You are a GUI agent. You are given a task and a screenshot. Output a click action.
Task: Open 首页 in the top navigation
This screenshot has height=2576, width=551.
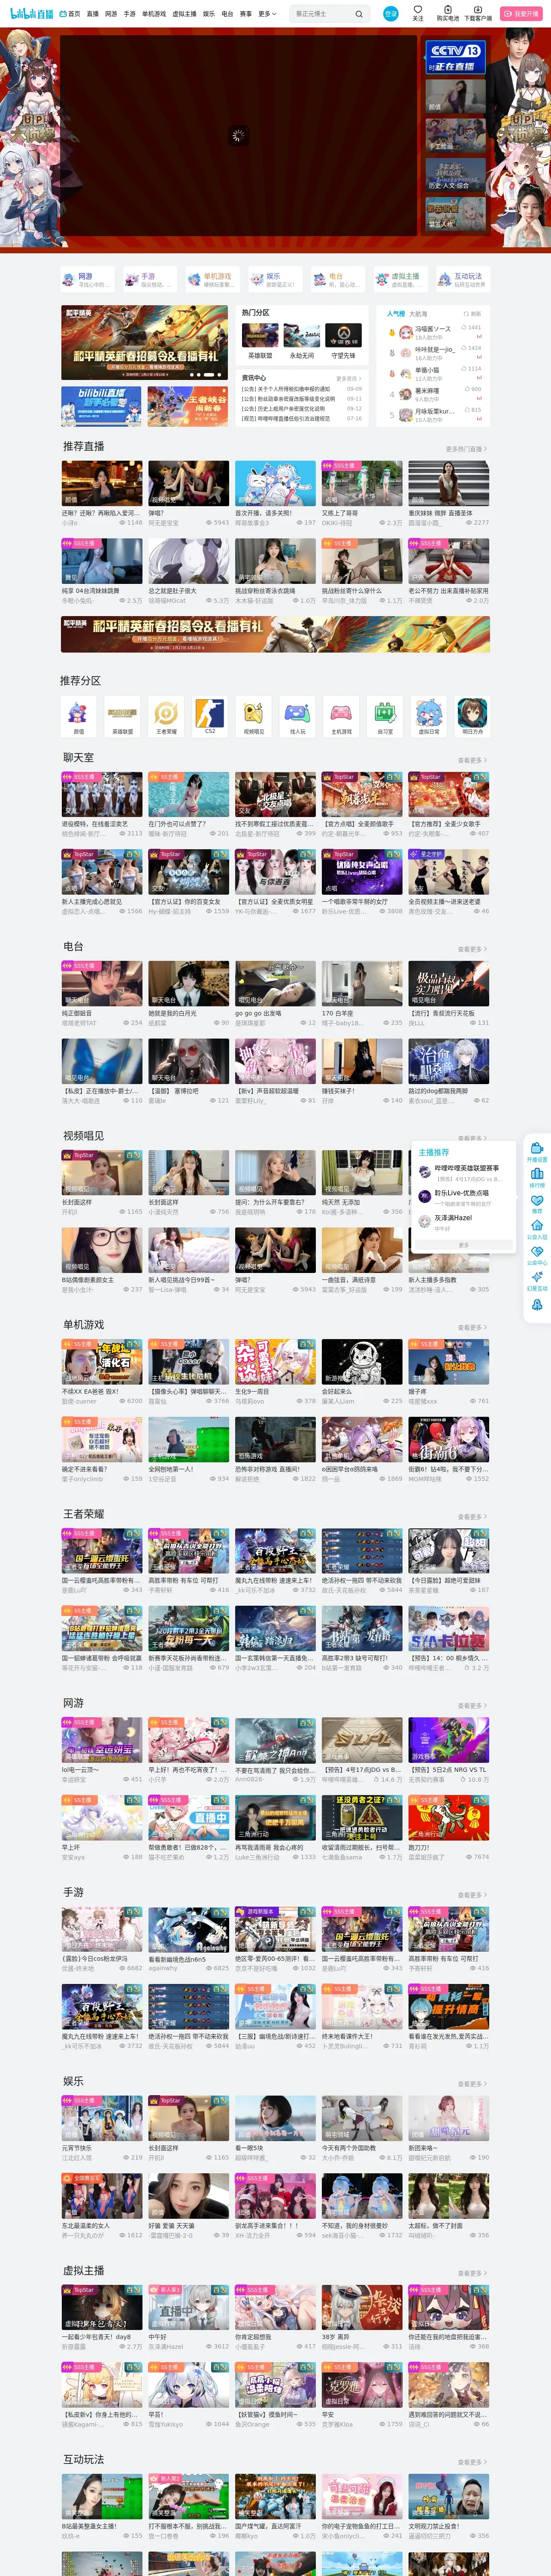pyautogui.click(x=70, y=14)
